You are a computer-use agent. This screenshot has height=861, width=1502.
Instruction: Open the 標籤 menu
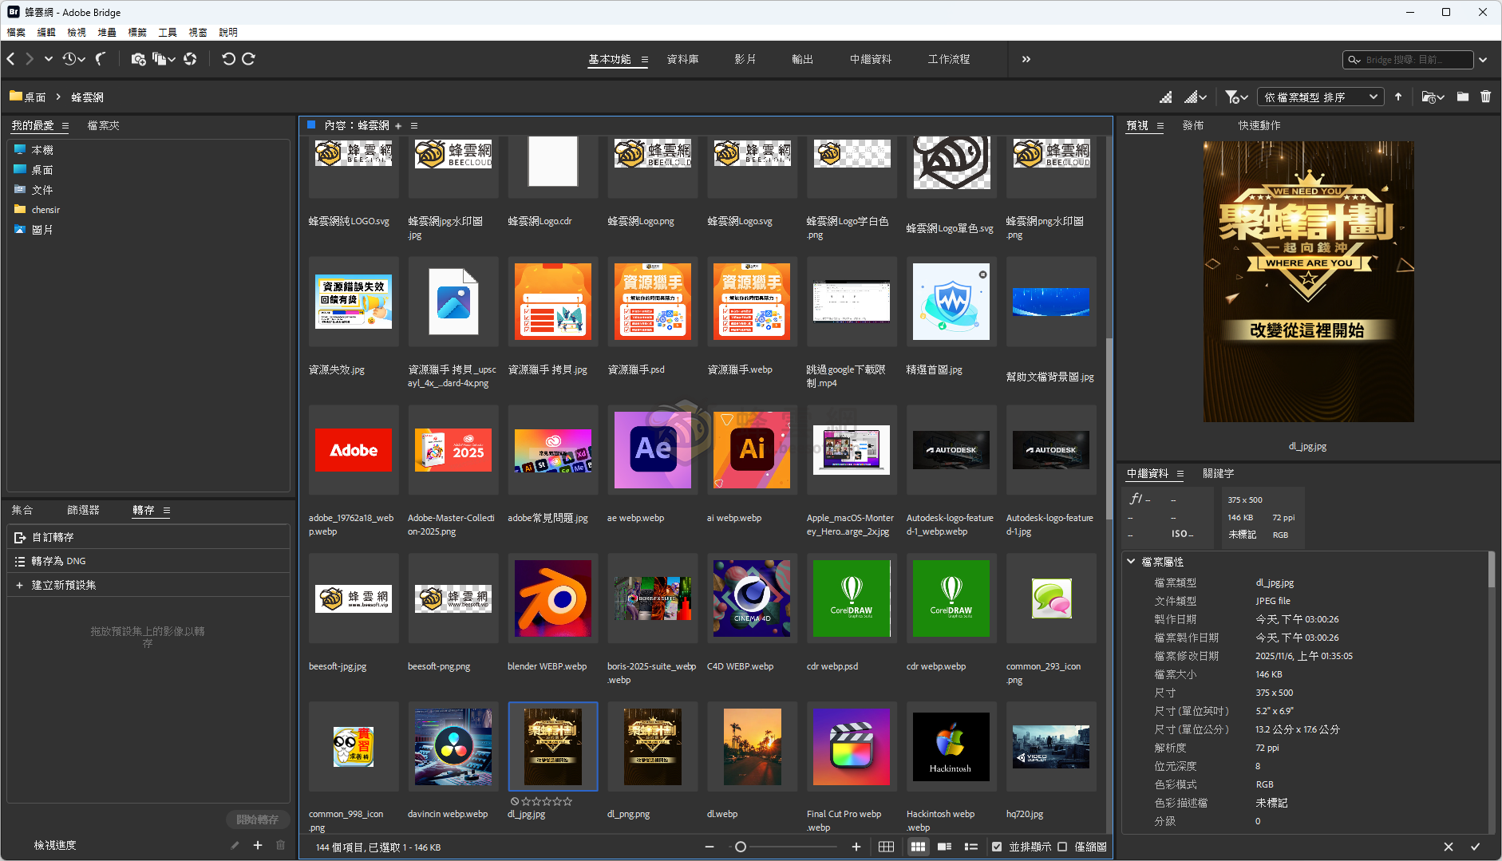pos(137,33)
